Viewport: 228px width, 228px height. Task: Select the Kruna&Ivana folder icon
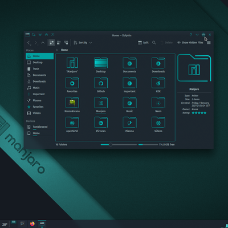tap(72, 103)
